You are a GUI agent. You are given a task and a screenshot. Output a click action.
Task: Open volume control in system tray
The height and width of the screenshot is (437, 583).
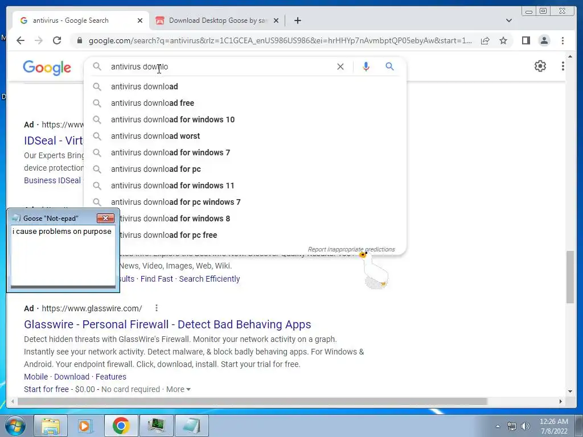click(x=525, y=426)
